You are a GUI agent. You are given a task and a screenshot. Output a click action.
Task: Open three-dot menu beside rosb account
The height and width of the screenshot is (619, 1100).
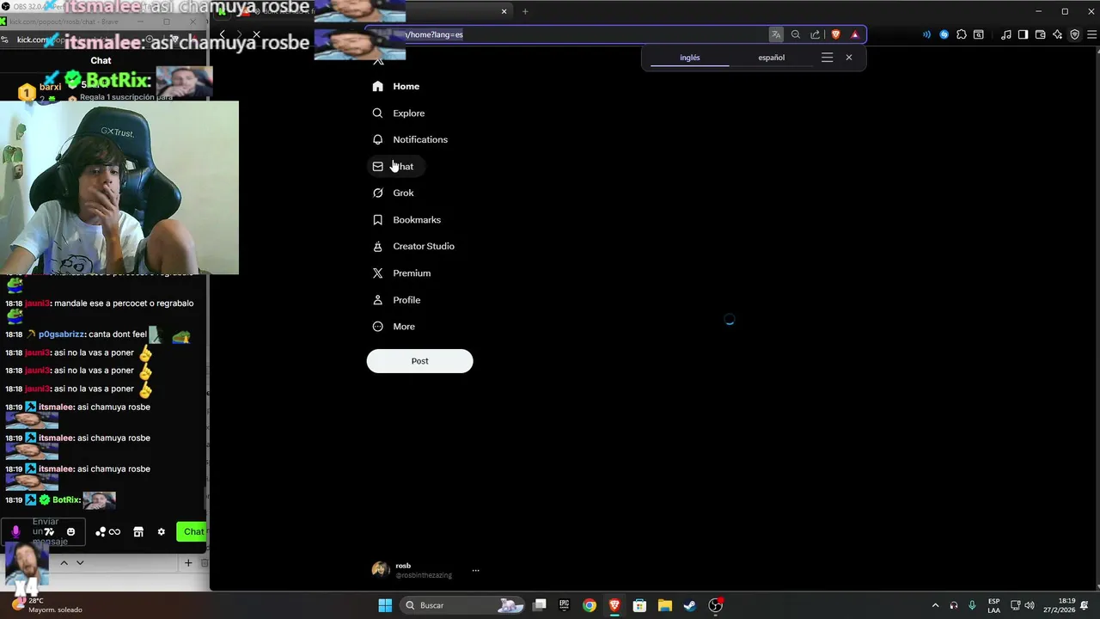[x=475, y=570]
